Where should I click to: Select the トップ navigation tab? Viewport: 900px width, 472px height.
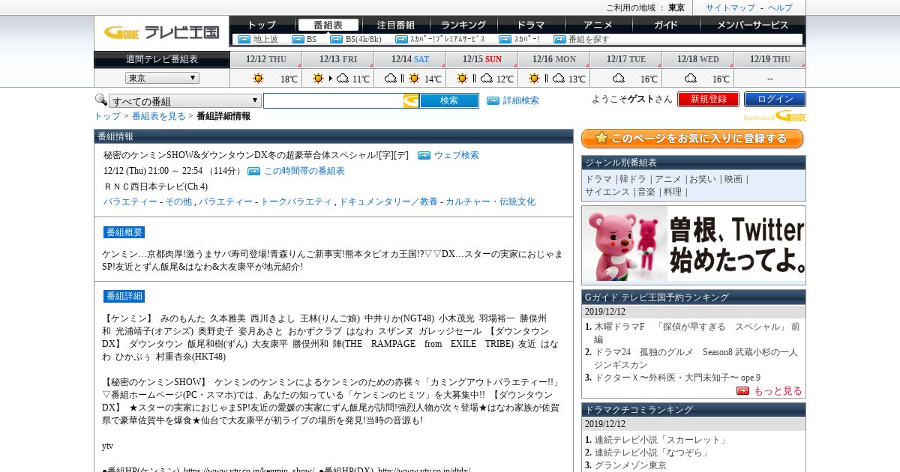262,25
